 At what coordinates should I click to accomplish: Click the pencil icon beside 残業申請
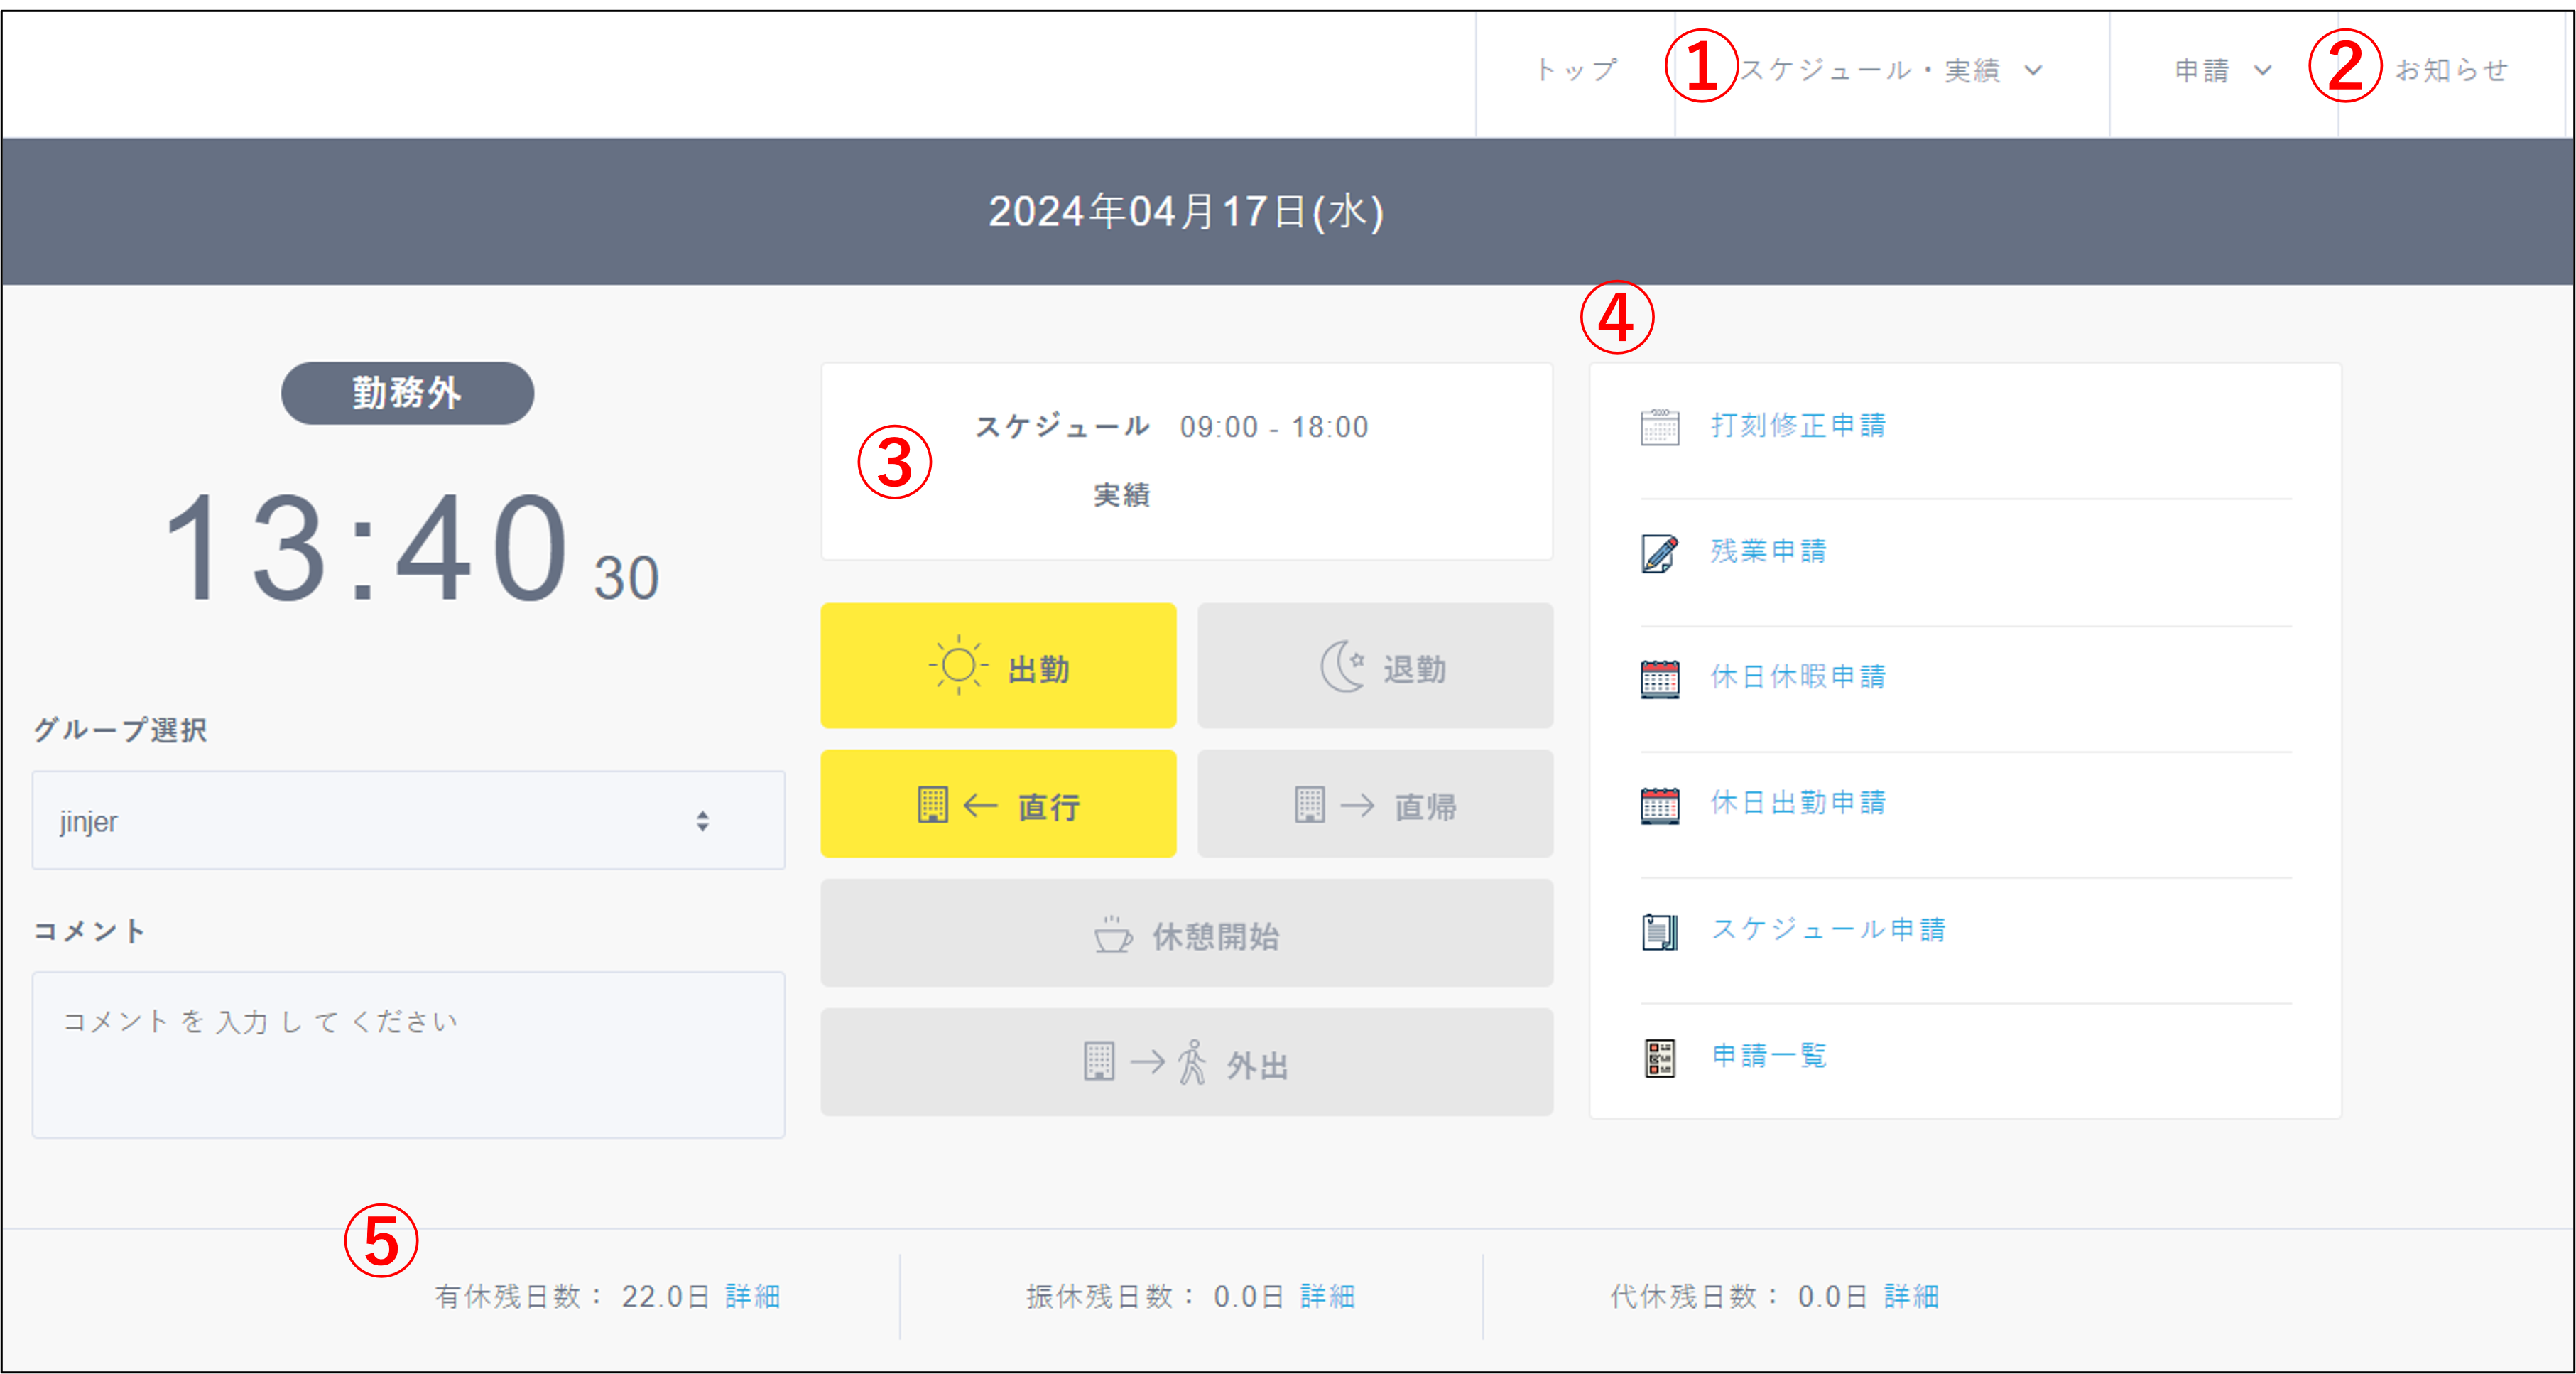1659,553
